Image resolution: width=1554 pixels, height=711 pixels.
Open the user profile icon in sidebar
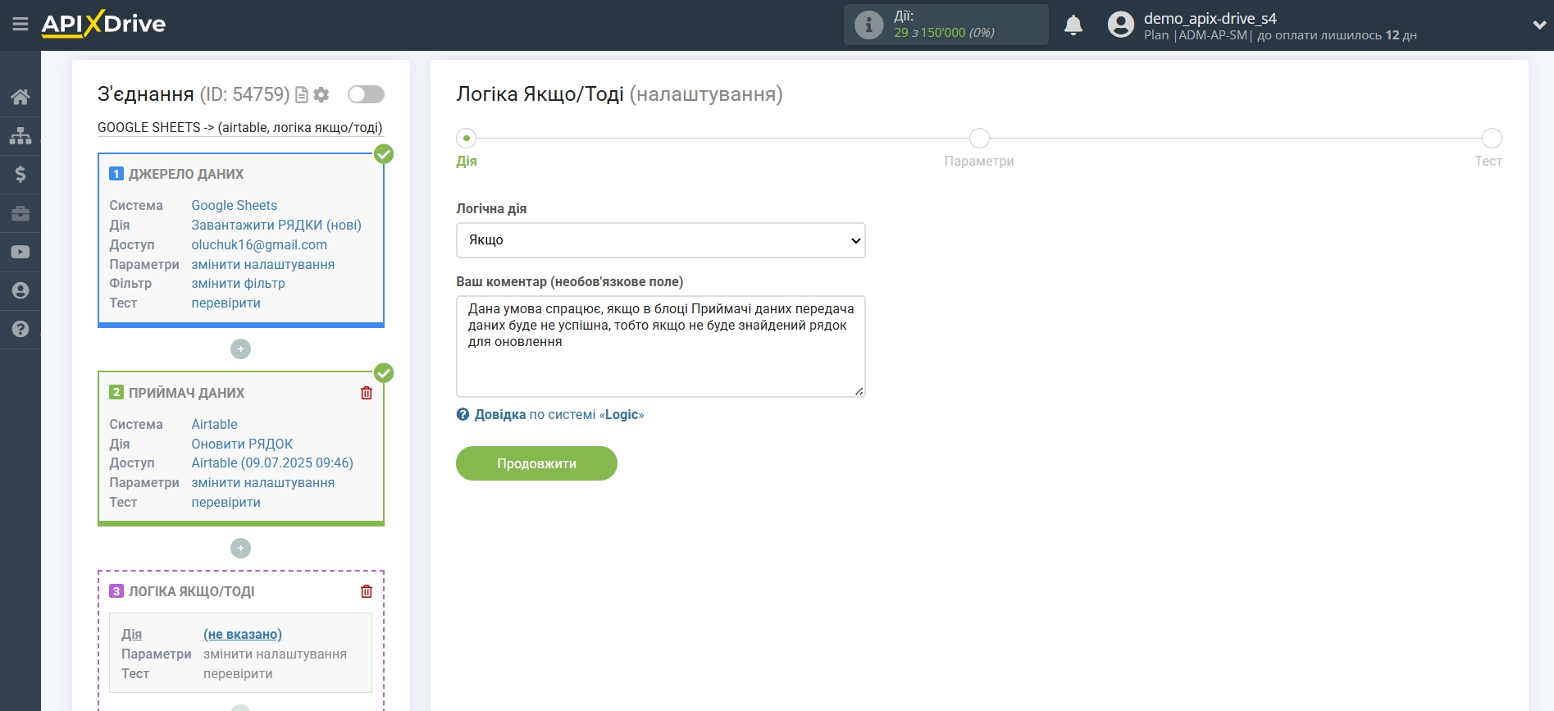point(21,290)
